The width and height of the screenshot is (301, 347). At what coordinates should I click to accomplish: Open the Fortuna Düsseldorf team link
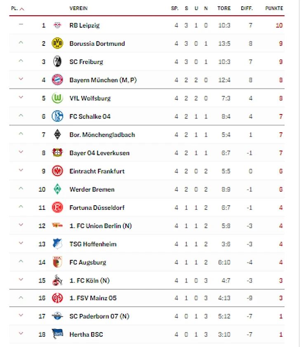tap(97, 207)
